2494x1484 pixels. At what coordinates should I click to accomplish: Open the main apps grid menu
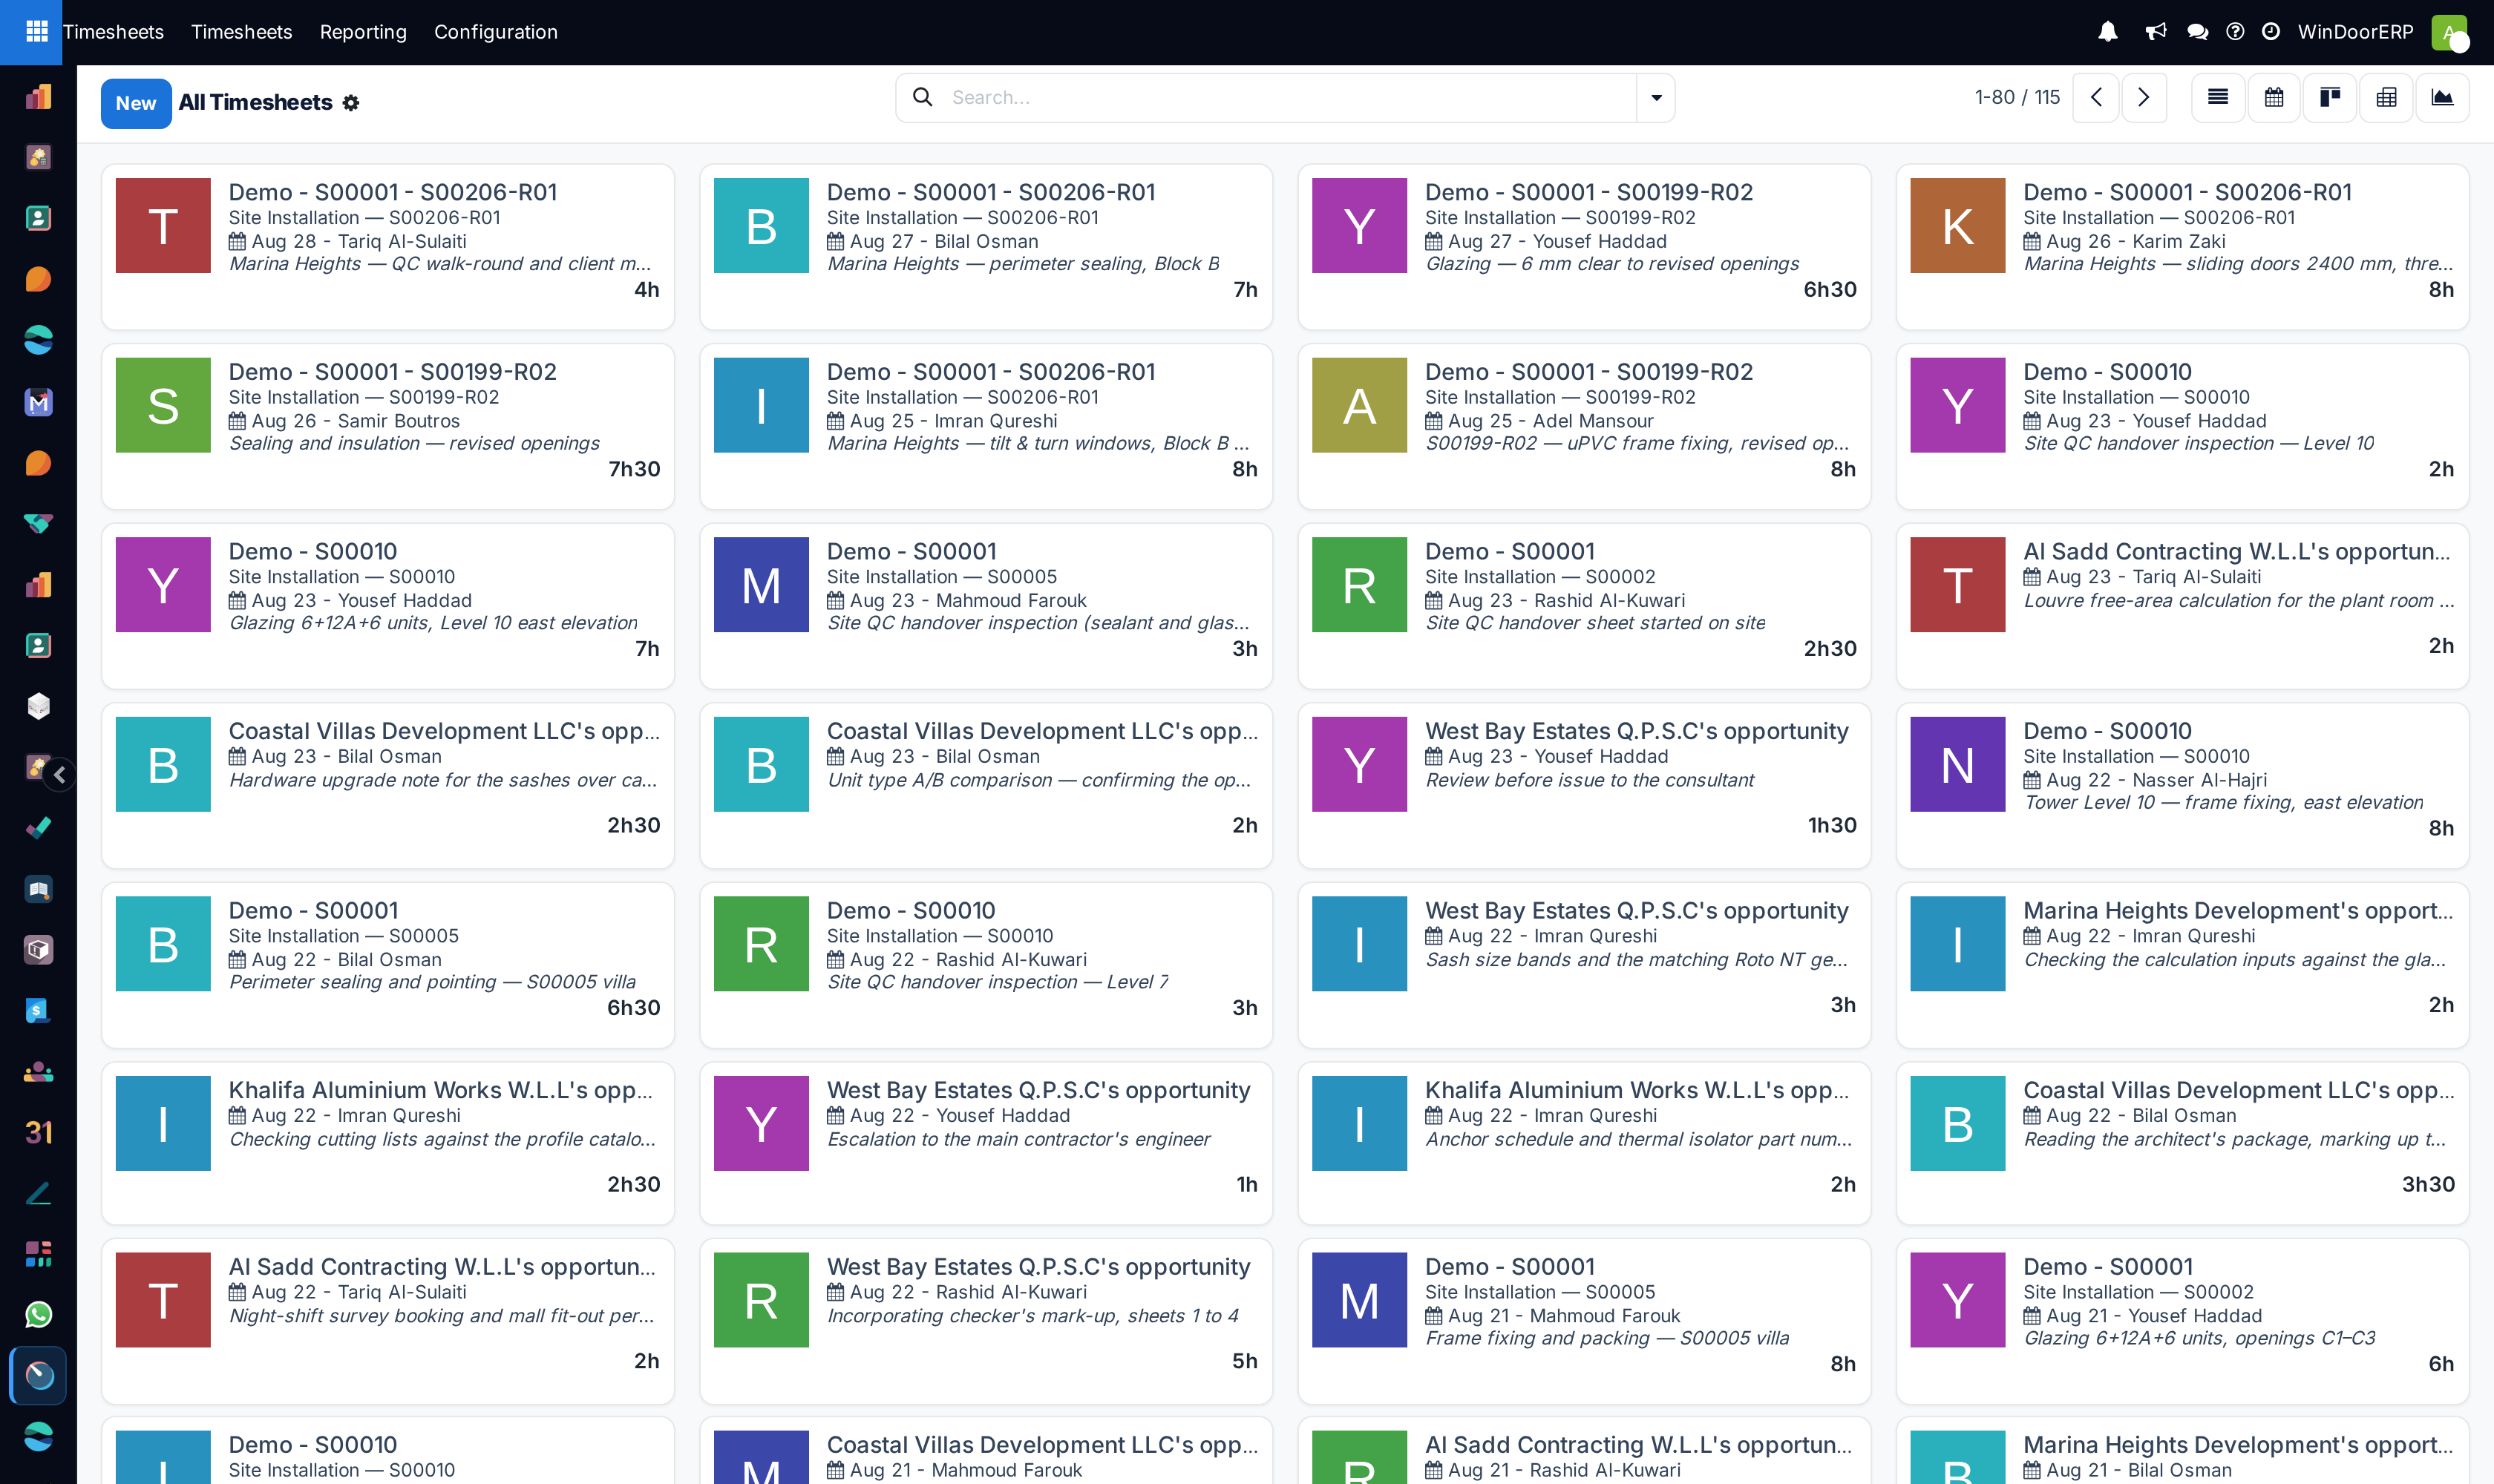tap(36, 32)
